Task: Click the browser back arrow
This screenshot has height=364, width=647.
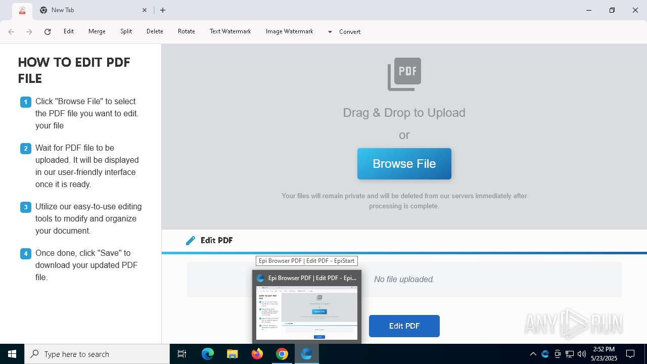Action: click(x=11, y=32)
